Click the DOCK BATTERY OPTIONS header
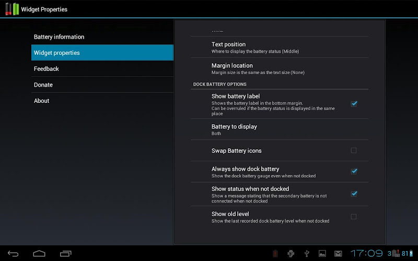The height and width of the screenshot is (261, 418). pos(219,84)
